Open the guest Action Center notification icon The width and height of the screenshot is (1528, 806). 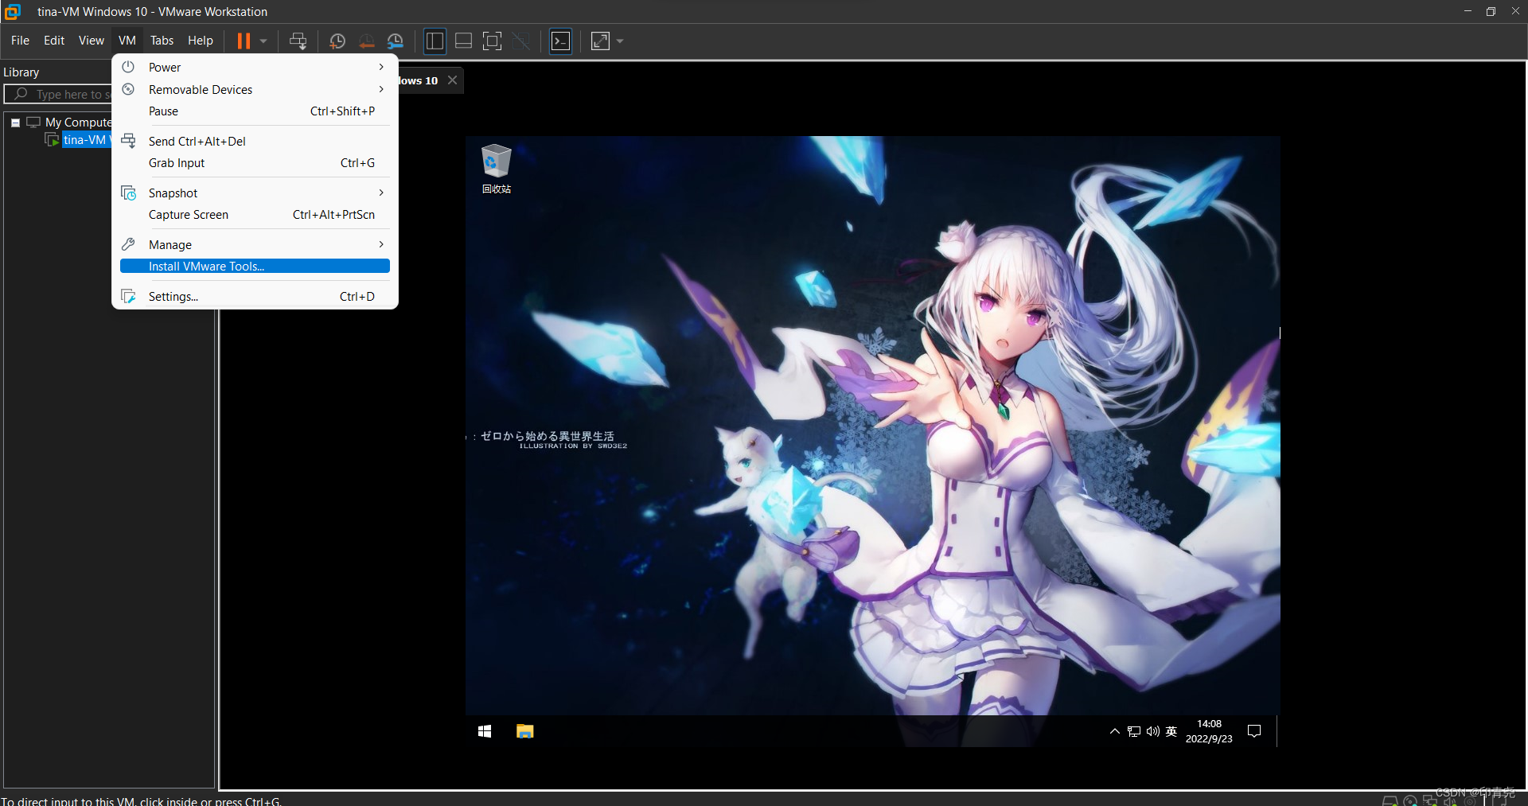[x=1254, y=731]
